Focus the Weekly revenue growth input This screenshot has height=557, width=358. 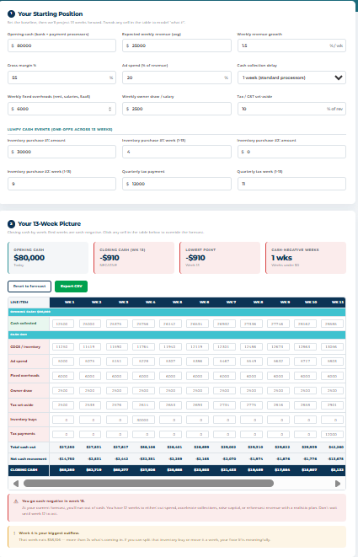click(x=291, y=46)
